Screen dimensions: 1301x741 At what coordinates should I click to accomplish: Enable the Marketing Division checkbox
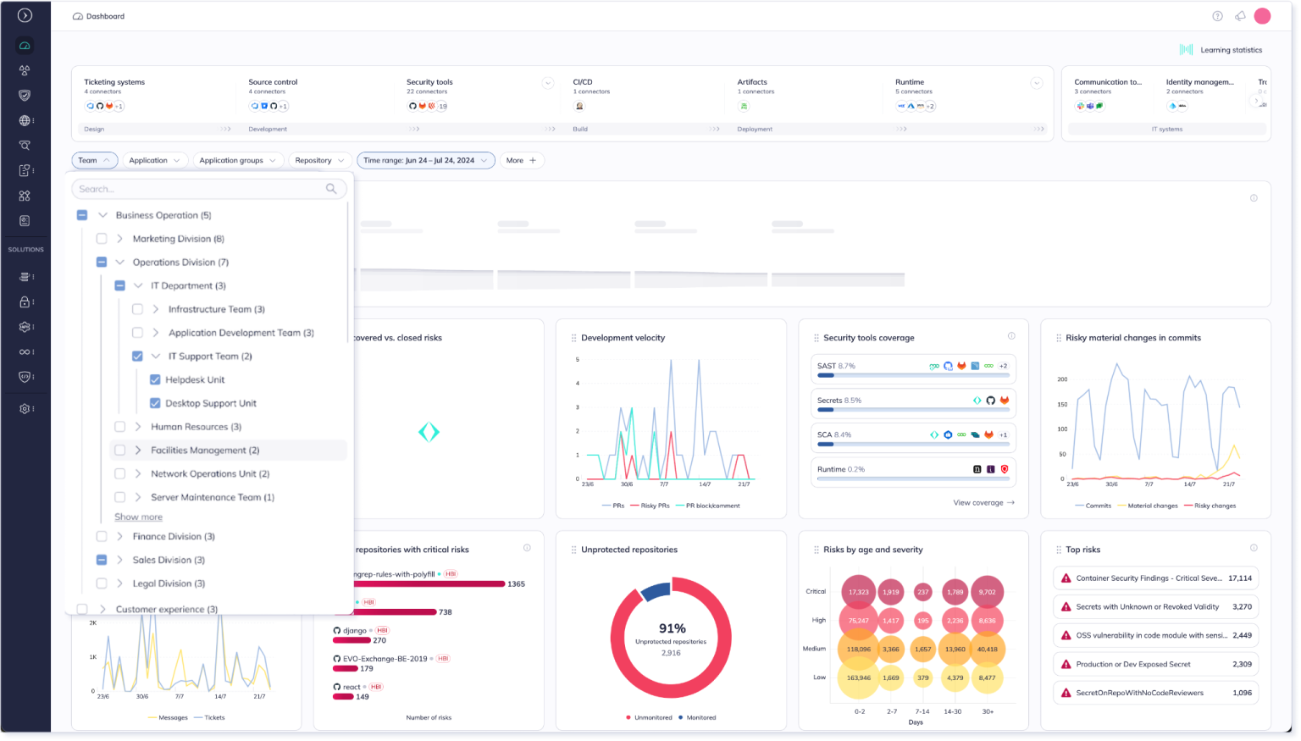point(101,238)
